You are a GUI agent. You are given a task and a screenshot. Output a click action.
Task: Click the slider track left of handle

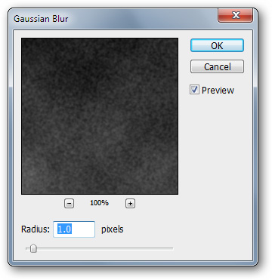coord(28,248)
